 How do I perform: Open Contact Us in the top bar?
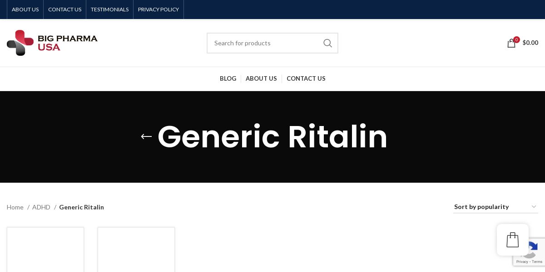click(x=65, y=10)
